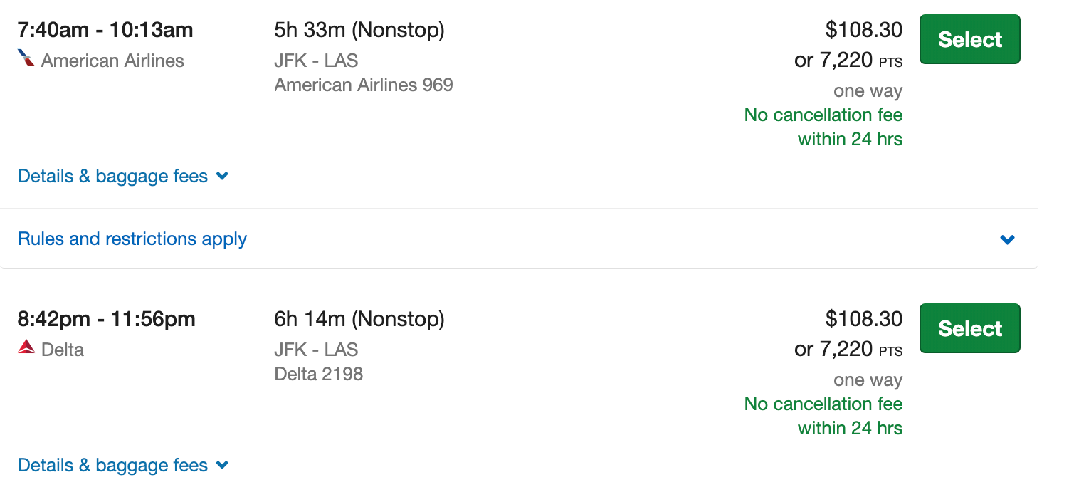This screenshot has height=497, width=1069.
Task: Click the Rules and restrictions apply link
Action: click(132, 239)
